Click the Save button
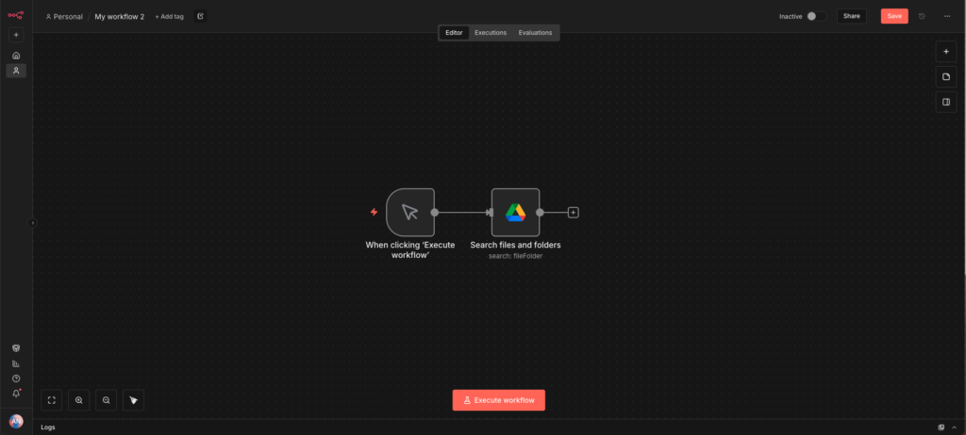966x435 pixels. click(894, 16)
